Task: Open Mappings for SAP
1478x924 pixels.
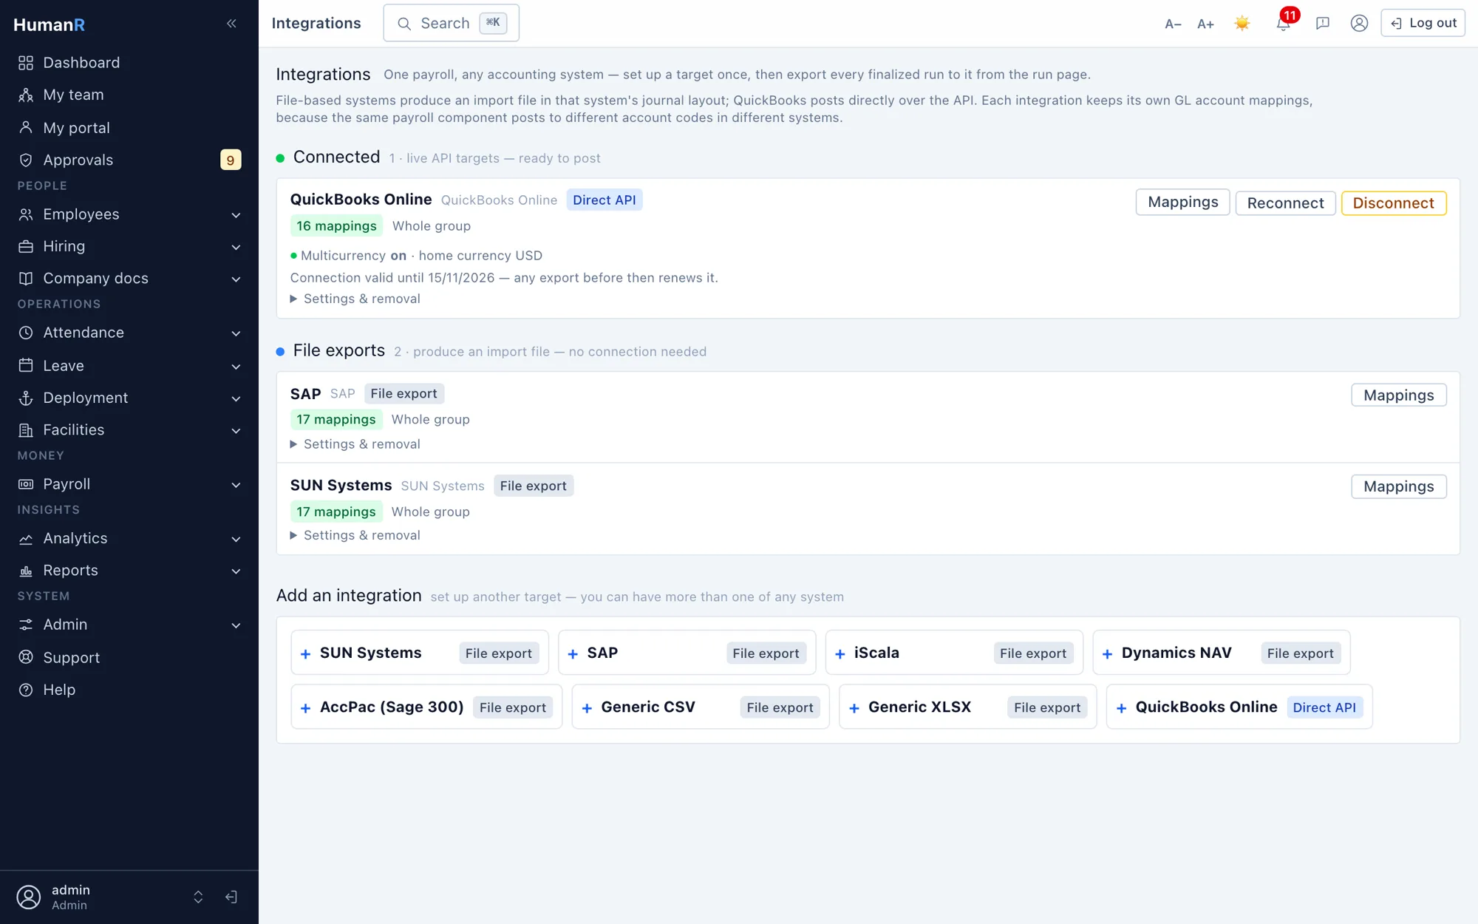Action: (x=1398, y=395)
